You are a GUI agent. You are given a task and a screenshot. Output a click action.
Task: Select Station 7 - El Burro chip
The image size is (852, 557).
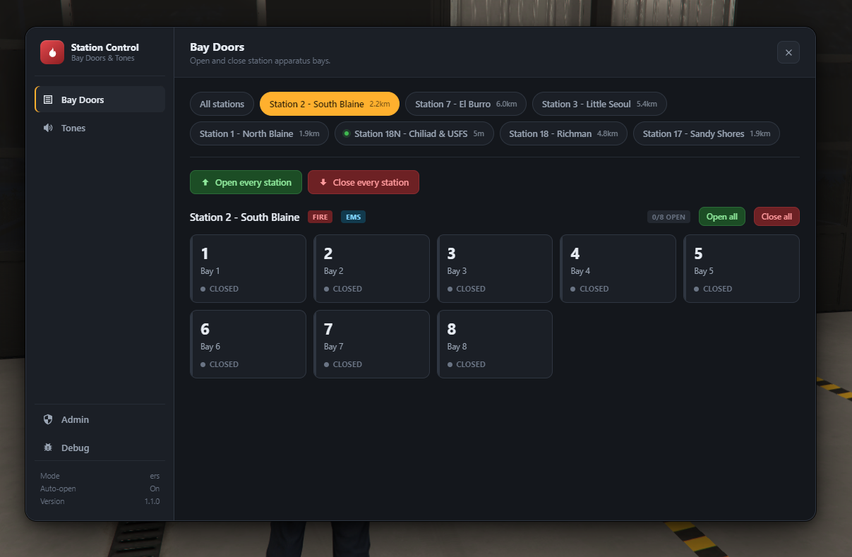click(x=466, y=104)
